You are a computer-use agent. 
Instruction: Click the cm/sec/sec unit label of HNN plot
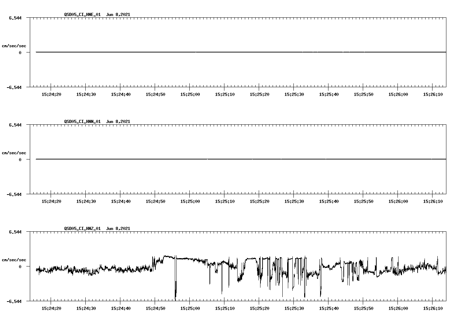14,153
